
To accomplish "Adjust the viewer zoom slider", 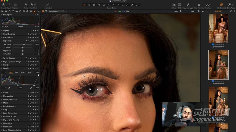I will click(x=193, y=11).
